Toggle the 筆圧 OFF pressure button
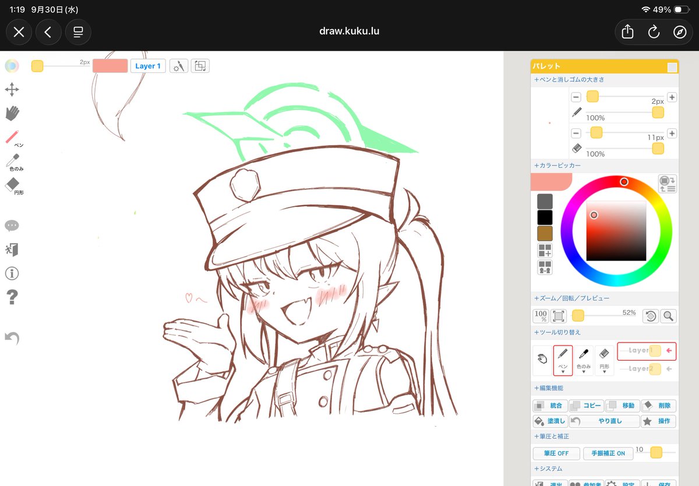The width and height of the screenshot is (699, 486). [x=556, y=453]
